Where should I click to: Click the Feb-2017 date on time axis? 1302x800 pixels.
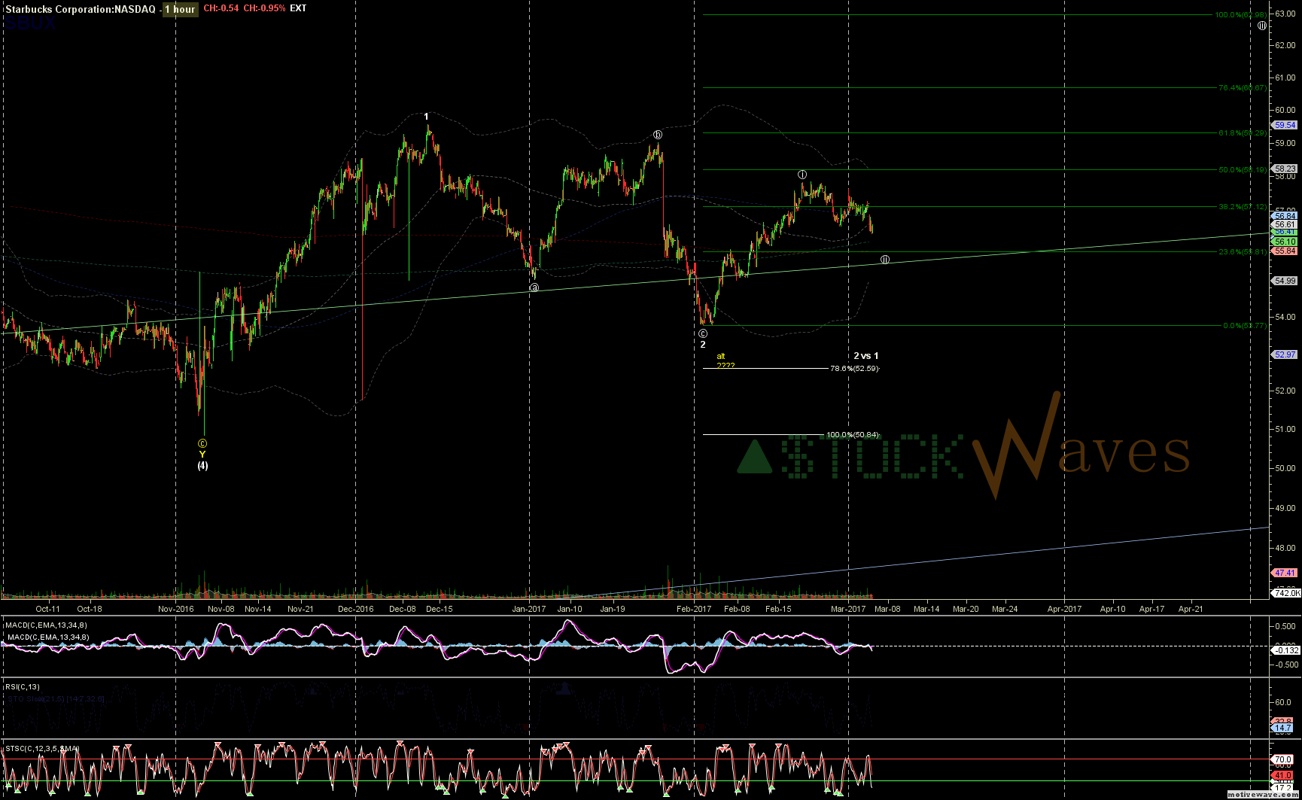694,609
